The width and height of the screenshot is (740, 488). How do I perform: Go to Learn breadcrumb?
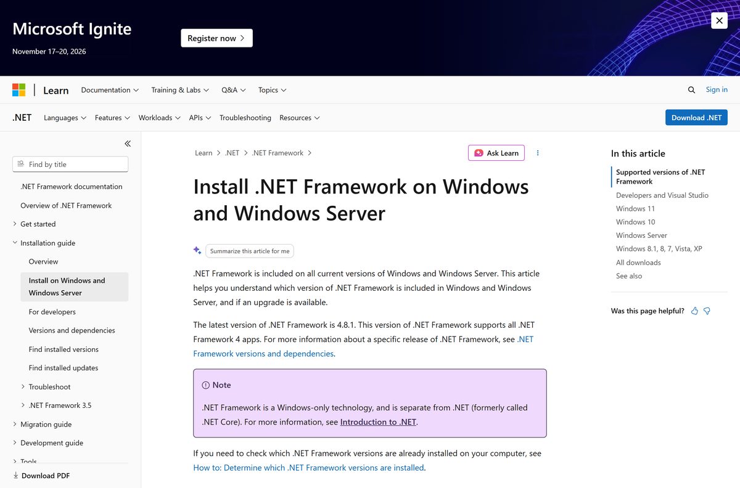click(203, 153)
